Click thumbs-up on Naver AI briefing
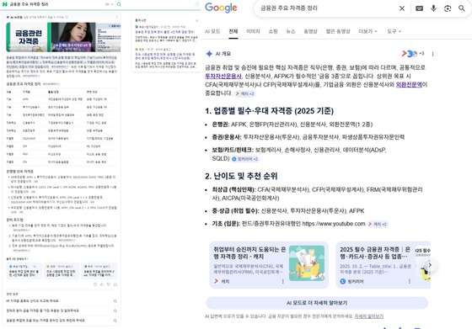The image size is (472, 329). point(102,284)
